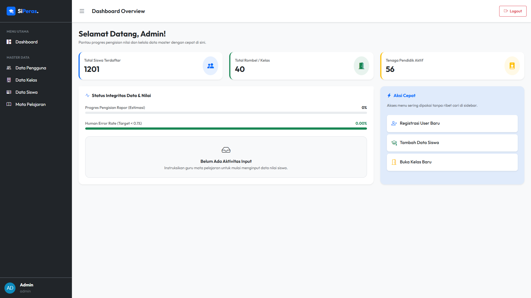Screen dimensions: 531x298
Task: Click the lightning bolt Aksi Cepat icon
Action: coord(389,95)
